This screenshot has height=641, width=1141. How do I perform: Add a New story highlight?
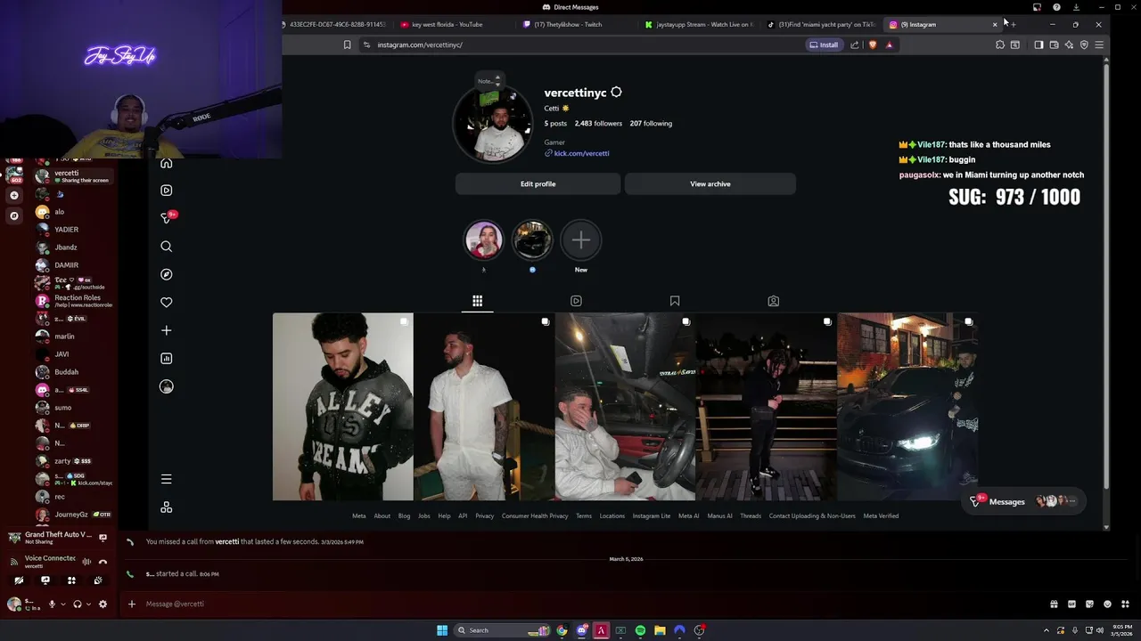tap(580, 240)
